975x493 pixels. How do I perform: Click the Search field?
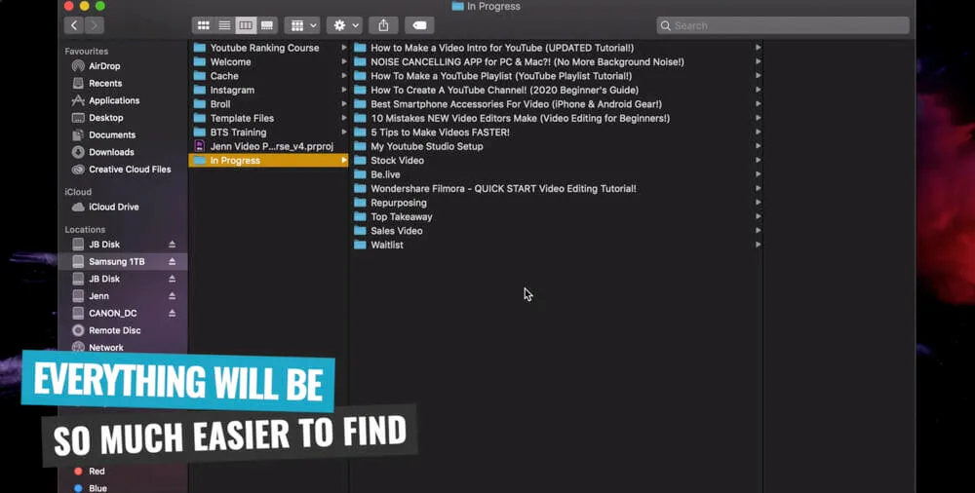[x=783, y=25]
